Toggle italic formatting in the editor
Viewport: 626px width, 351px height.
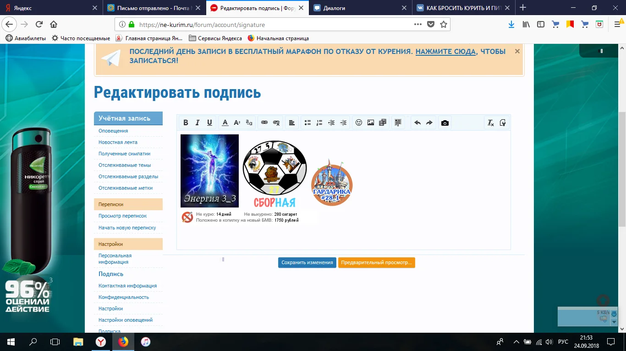(x=198, y=122)
